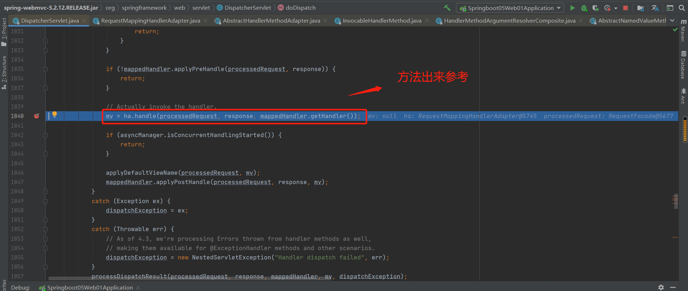The width and height of the screenshot is (688, 291).
Task: Click the Profiler run icon
Action: pyautogui.click(x=607, y=8)
